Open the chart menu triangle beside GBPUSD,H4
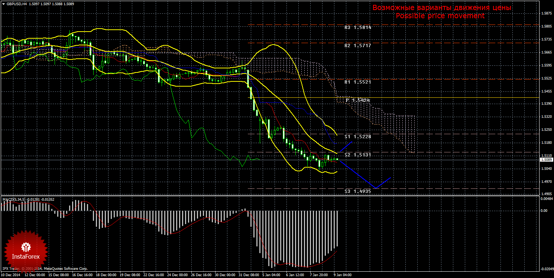The image size is (554, 278). pyautogui.click(x=3, y=4)
